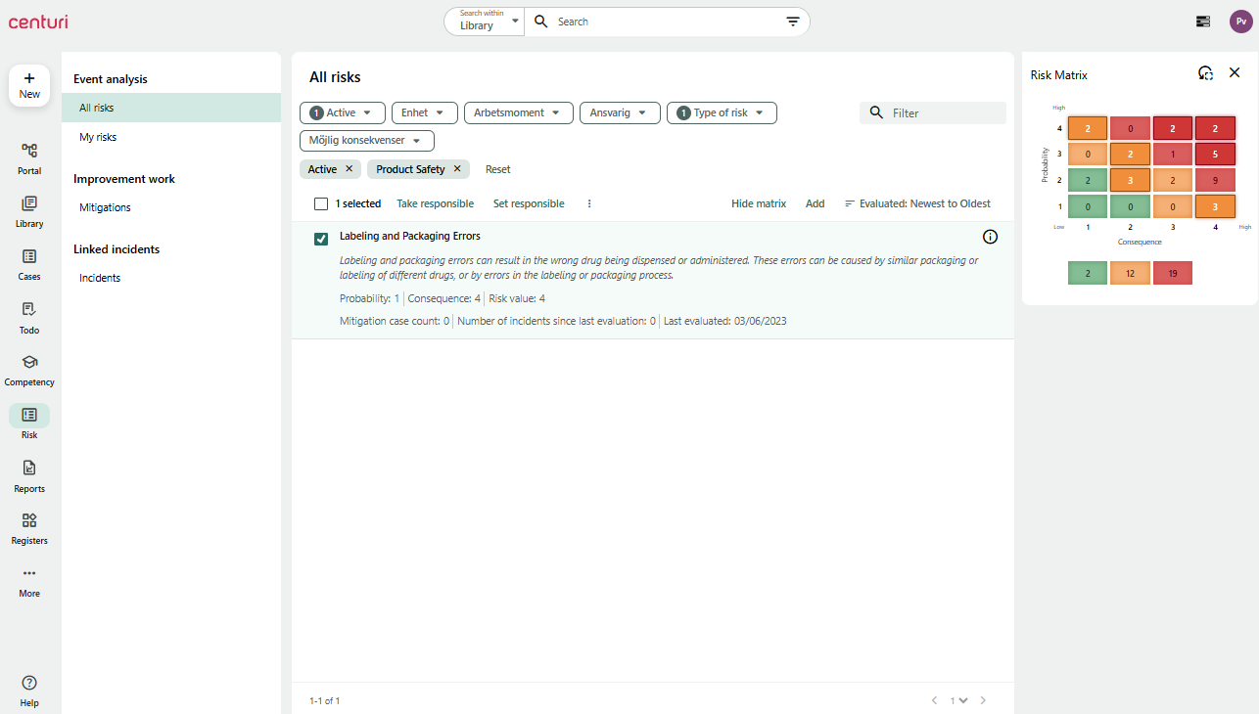
Task: Click the info icon on Labeling risk
Action: click(x=990, y=237)
